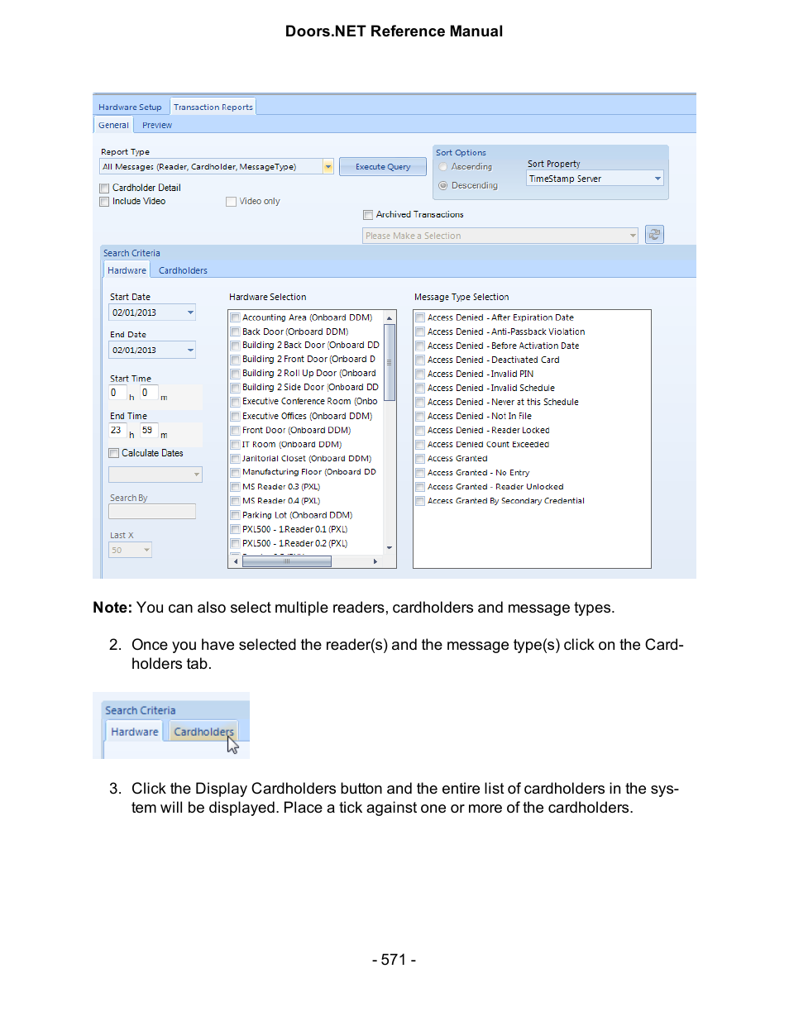Enable the Include Video checkbox
The height and width of the screenshot is (1021, 789).
(x=104, y=202)
